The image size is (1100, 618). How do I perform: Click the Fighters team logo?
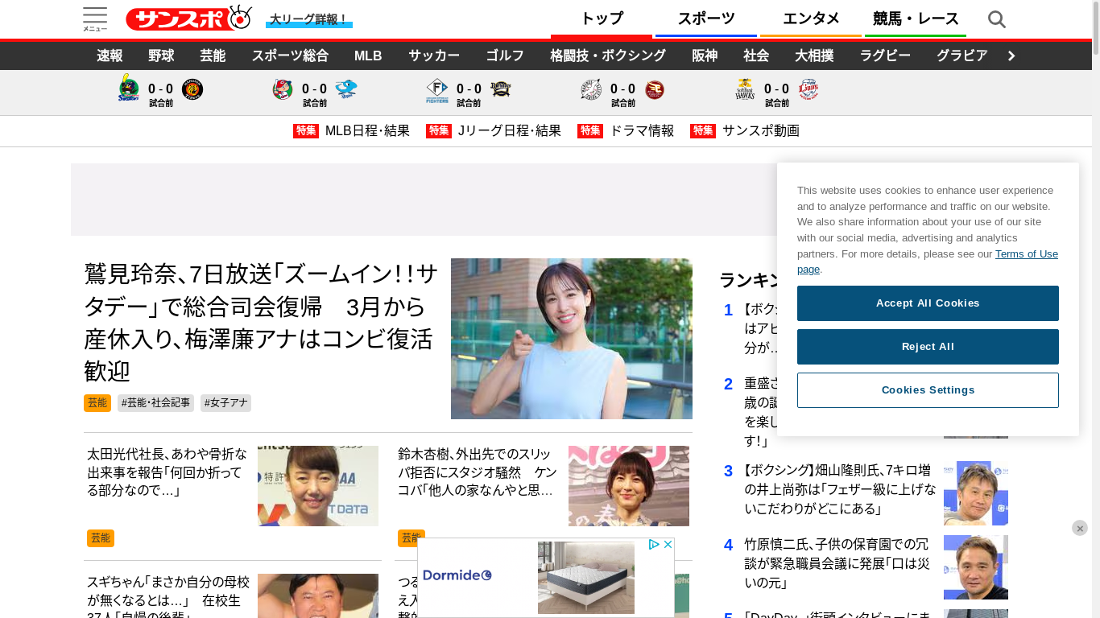click(x=437, y=90)
